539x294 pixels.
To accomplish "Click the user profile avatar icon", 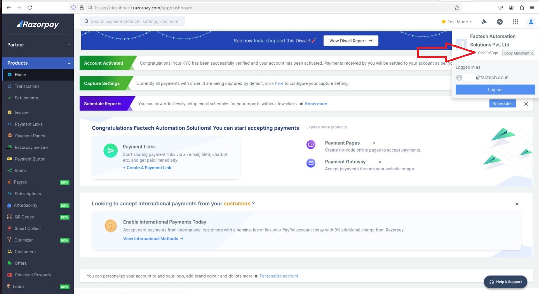I will pyautogui.click(x=531, y=22).
